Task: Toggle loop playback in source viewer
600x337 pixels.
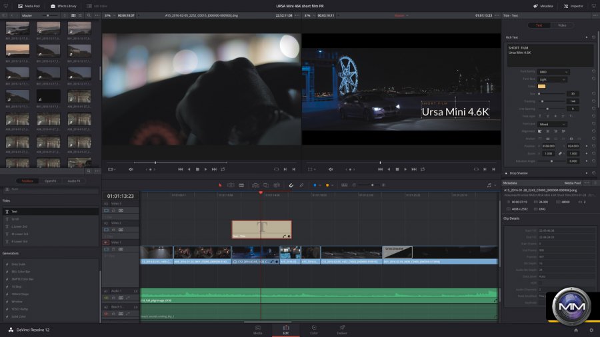Action: [223, 169]
